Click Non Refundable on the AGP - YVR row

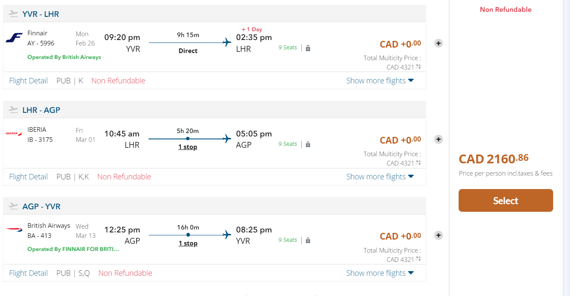click(125, 273)
